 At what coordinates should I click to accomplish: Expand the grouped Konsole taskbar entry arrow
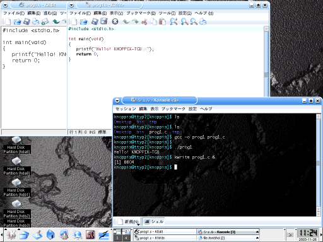tap(257, 232)
